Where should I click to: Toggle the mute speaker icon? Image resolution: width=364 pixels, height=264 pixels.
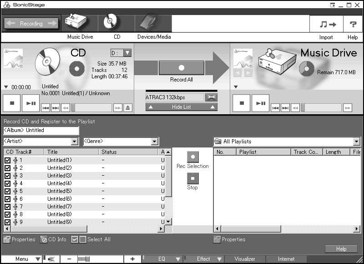coord(51,259)
